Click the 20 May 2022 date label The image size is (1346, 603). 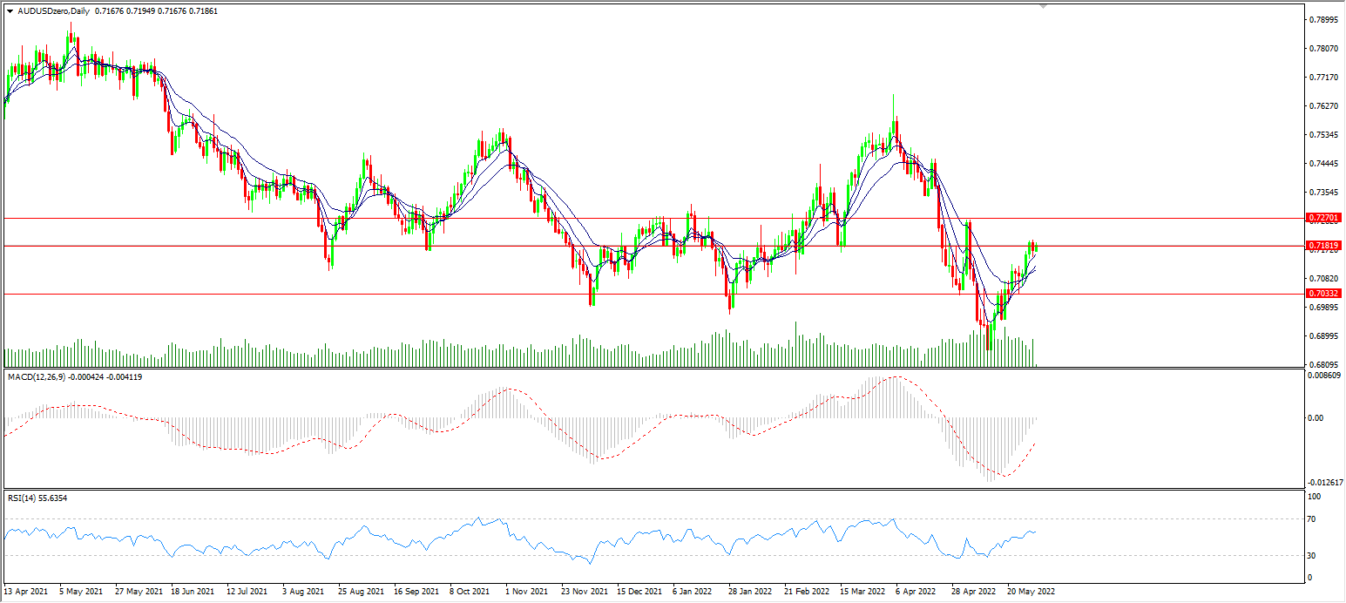[1031, 591]
